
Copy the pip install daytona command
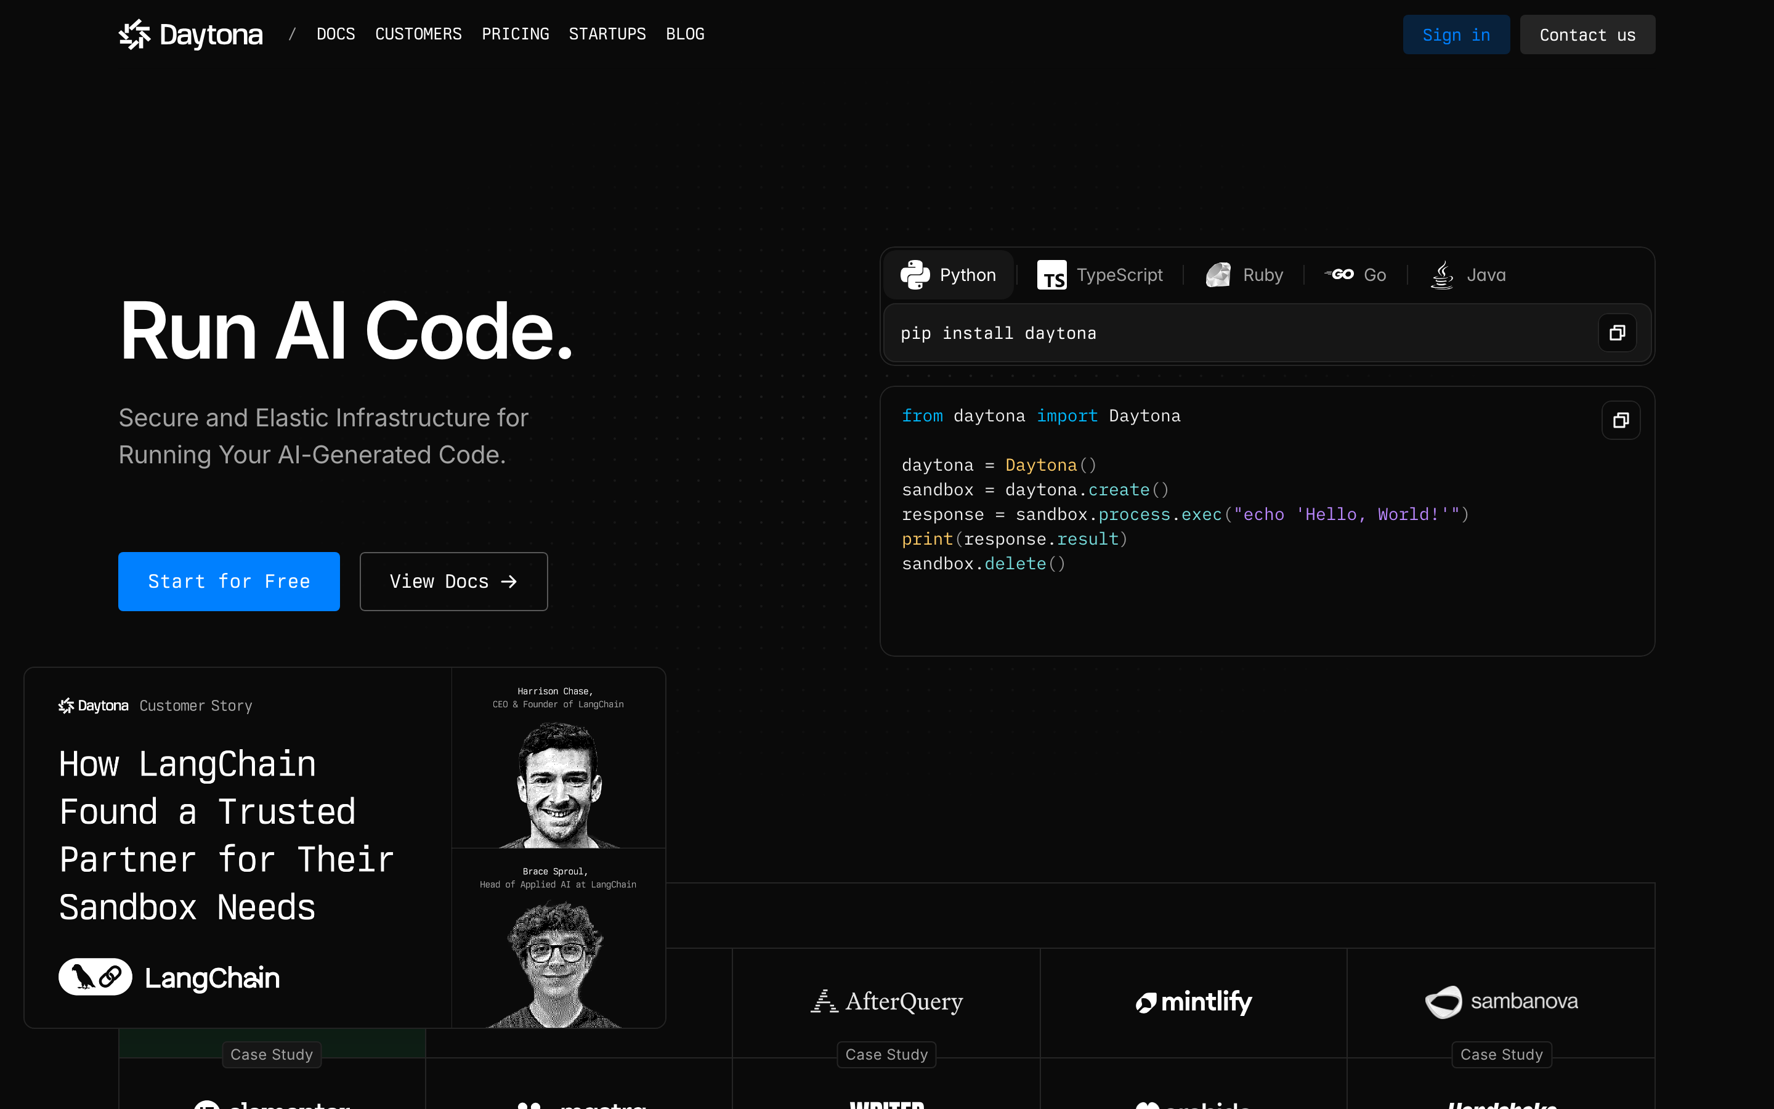point(1617,333)
